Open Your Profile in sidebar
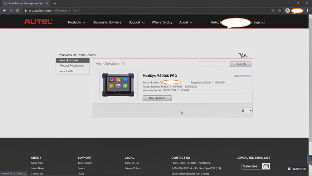This screenshot has height=176, width=312. (x=66, y=71)
